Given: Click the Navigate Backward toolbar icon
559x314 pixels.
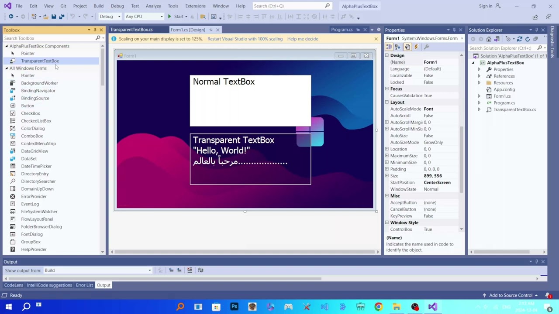Looking at the screenshot, I should [x=11, y=17].
